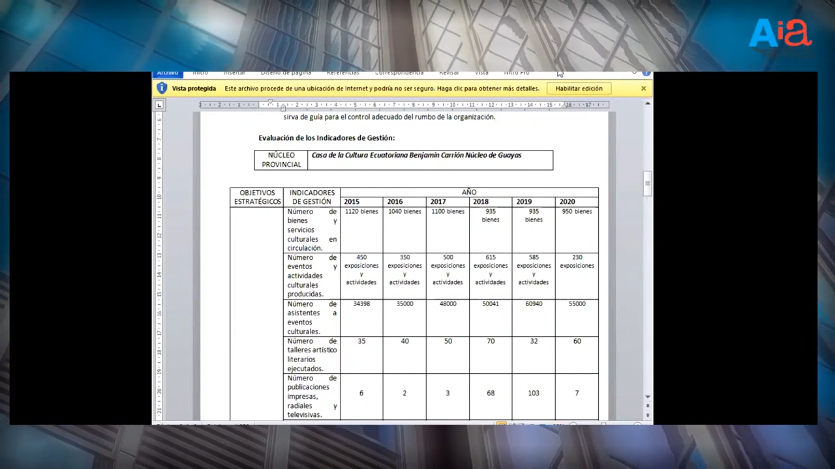The height and width of the screenshot is (469, 835).
Task: Click the '48000' cell
Action: coord(448,317)
